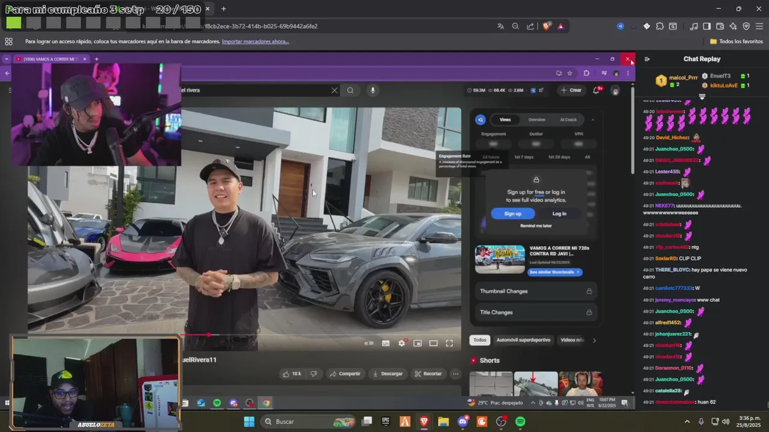Open the translate page icon in address bar
Screen dimensions: 769x432
(500, 26)
